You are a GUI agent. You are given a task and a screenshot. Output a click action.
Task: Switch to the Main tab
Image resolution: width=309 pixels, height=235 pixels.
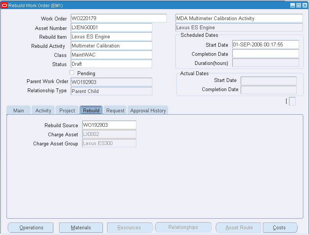click(18, 110)
